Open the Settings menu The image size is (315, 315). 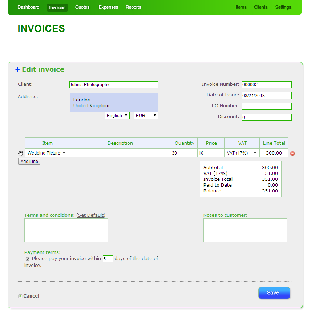(x=283, y=7)
